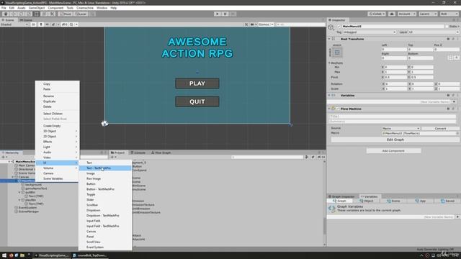Open Cloud services icon
The height and width of the screenshot is (259, 461).
click(x=392, y=14)
